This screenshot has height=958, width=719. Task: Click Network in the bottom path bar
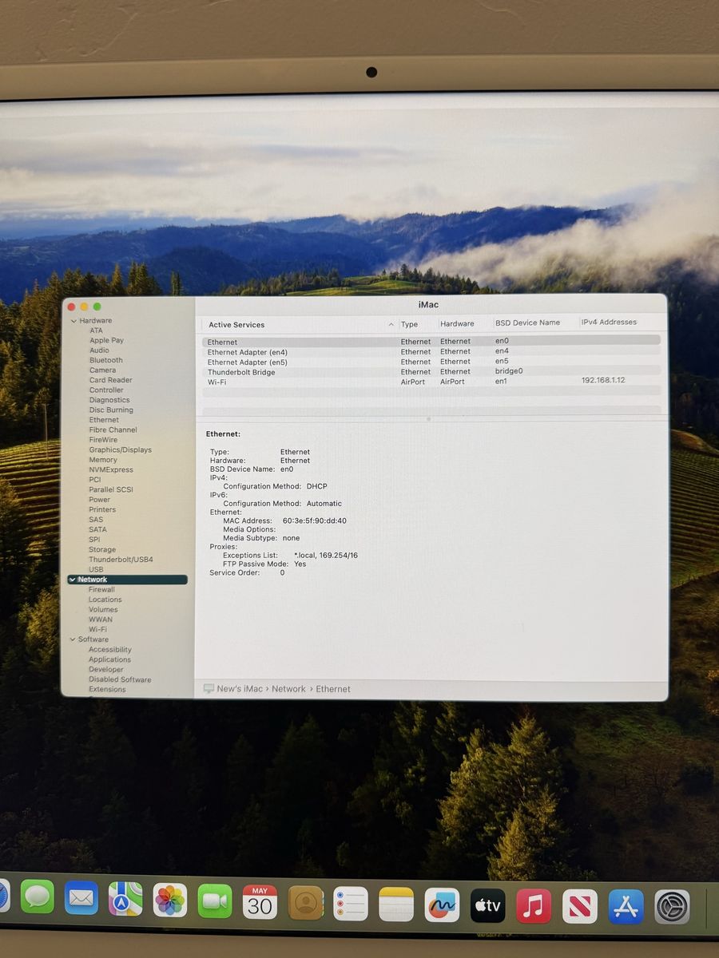[288, 689]
